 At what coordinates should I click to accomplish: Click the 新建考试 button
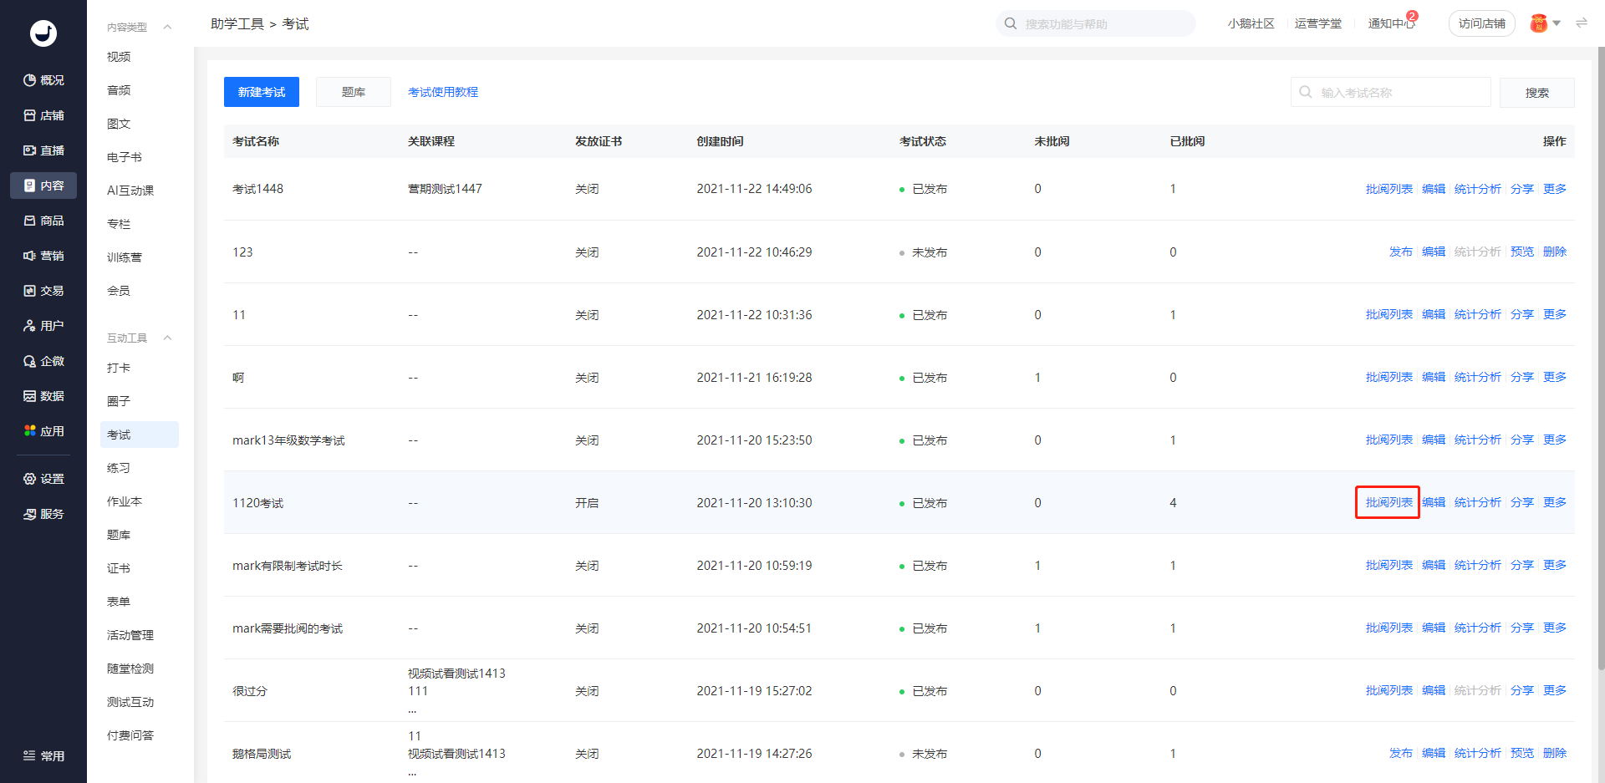[x=262, y=92]
